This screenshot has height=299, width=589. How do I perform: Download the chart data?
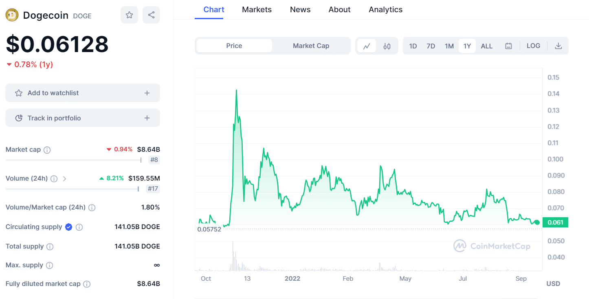(x=558, y=46)
